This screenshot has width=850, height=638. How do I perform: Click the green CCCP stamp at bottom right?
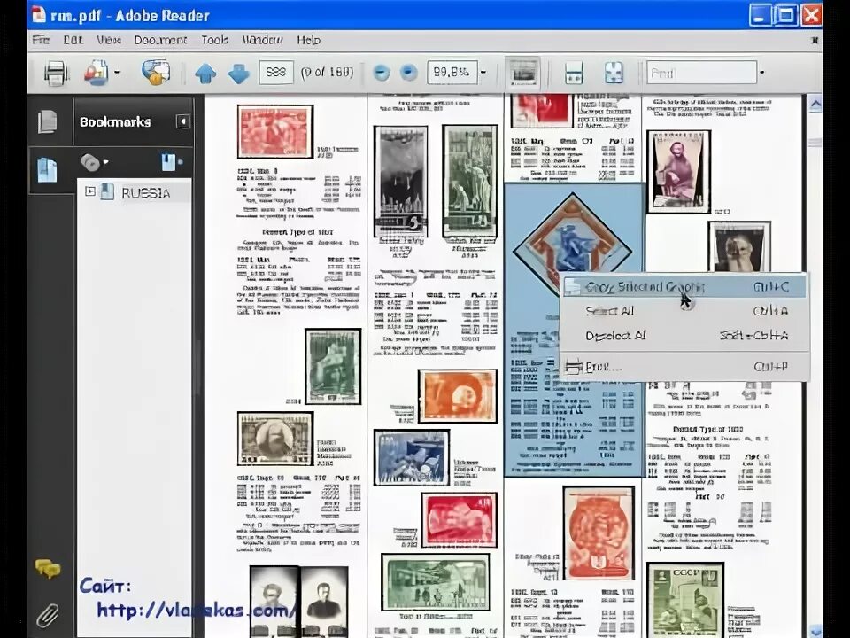pyautogui.click(x=685, y=601)
